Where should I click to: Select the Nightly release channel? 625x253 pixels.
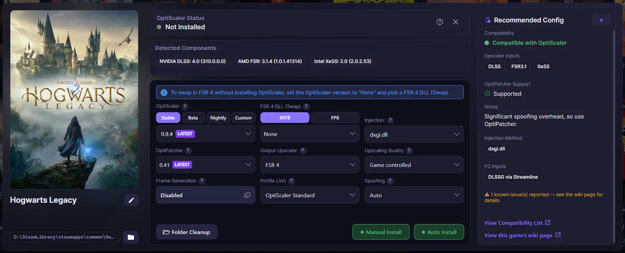pos(218,118)
